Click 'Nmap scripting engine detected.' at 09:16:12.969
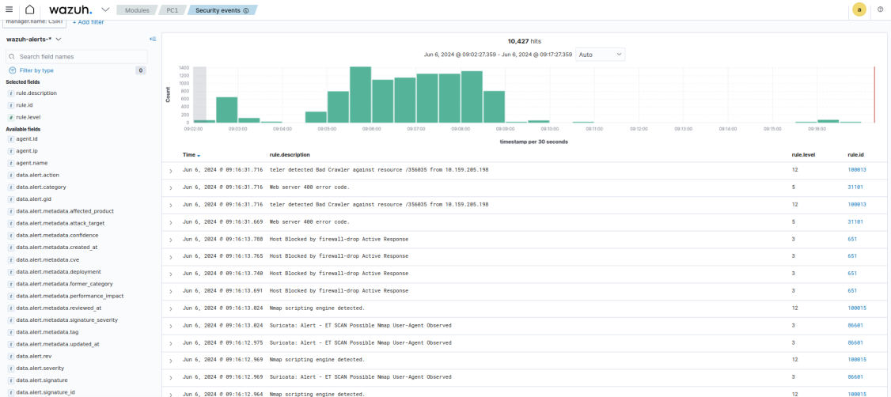Viewport: 891px width, 397px height. [x=317, y=360]
